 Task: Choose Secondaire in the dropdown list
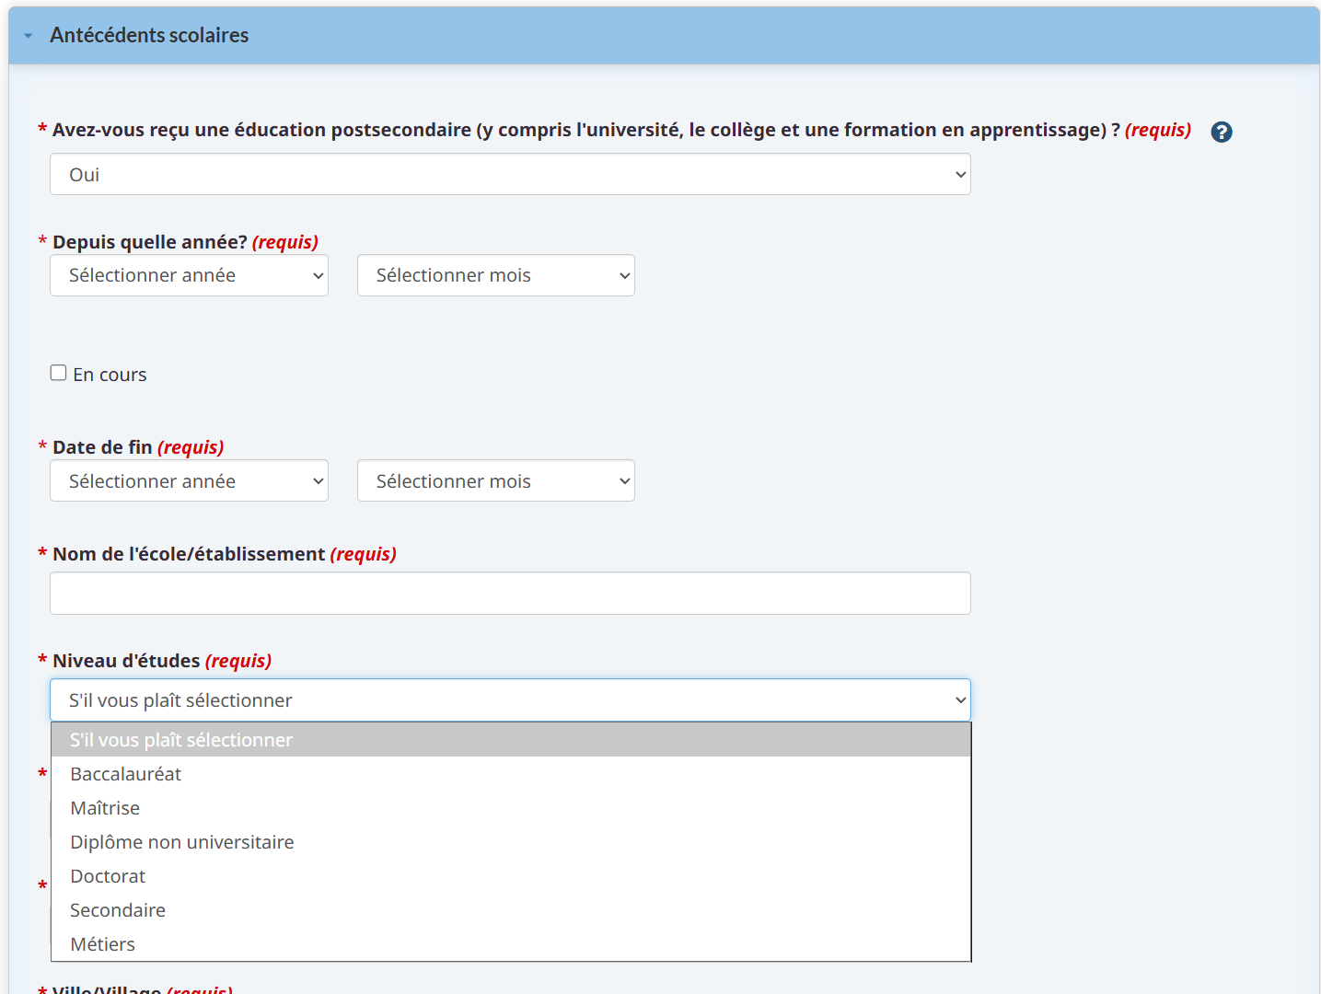(x=118, y=910)
